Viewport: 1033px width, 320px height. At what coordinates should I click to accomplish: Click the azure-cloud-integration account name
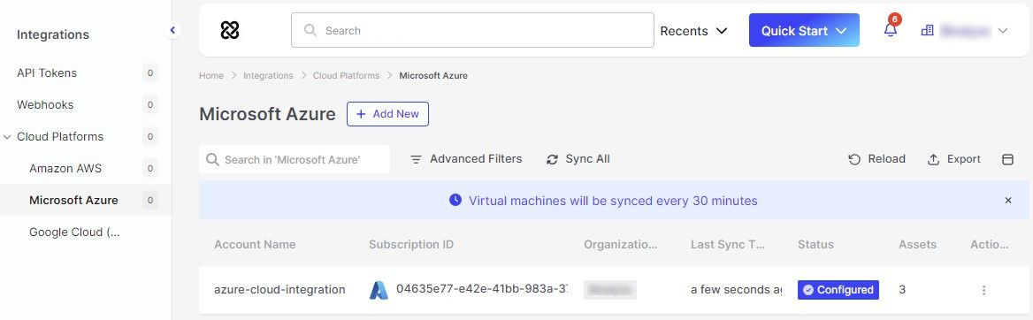coord(279,290)
